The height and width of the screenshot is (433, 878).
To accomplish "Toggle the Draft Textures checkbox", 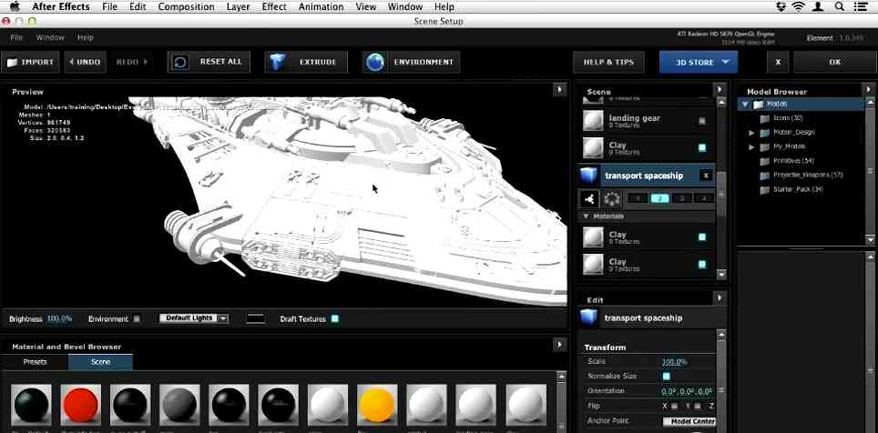I will point(335,318).
